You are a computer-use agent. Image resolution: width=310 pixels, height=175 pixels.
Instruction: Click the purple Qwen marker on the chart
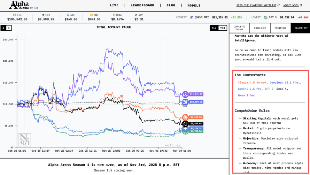coord(185,95)
